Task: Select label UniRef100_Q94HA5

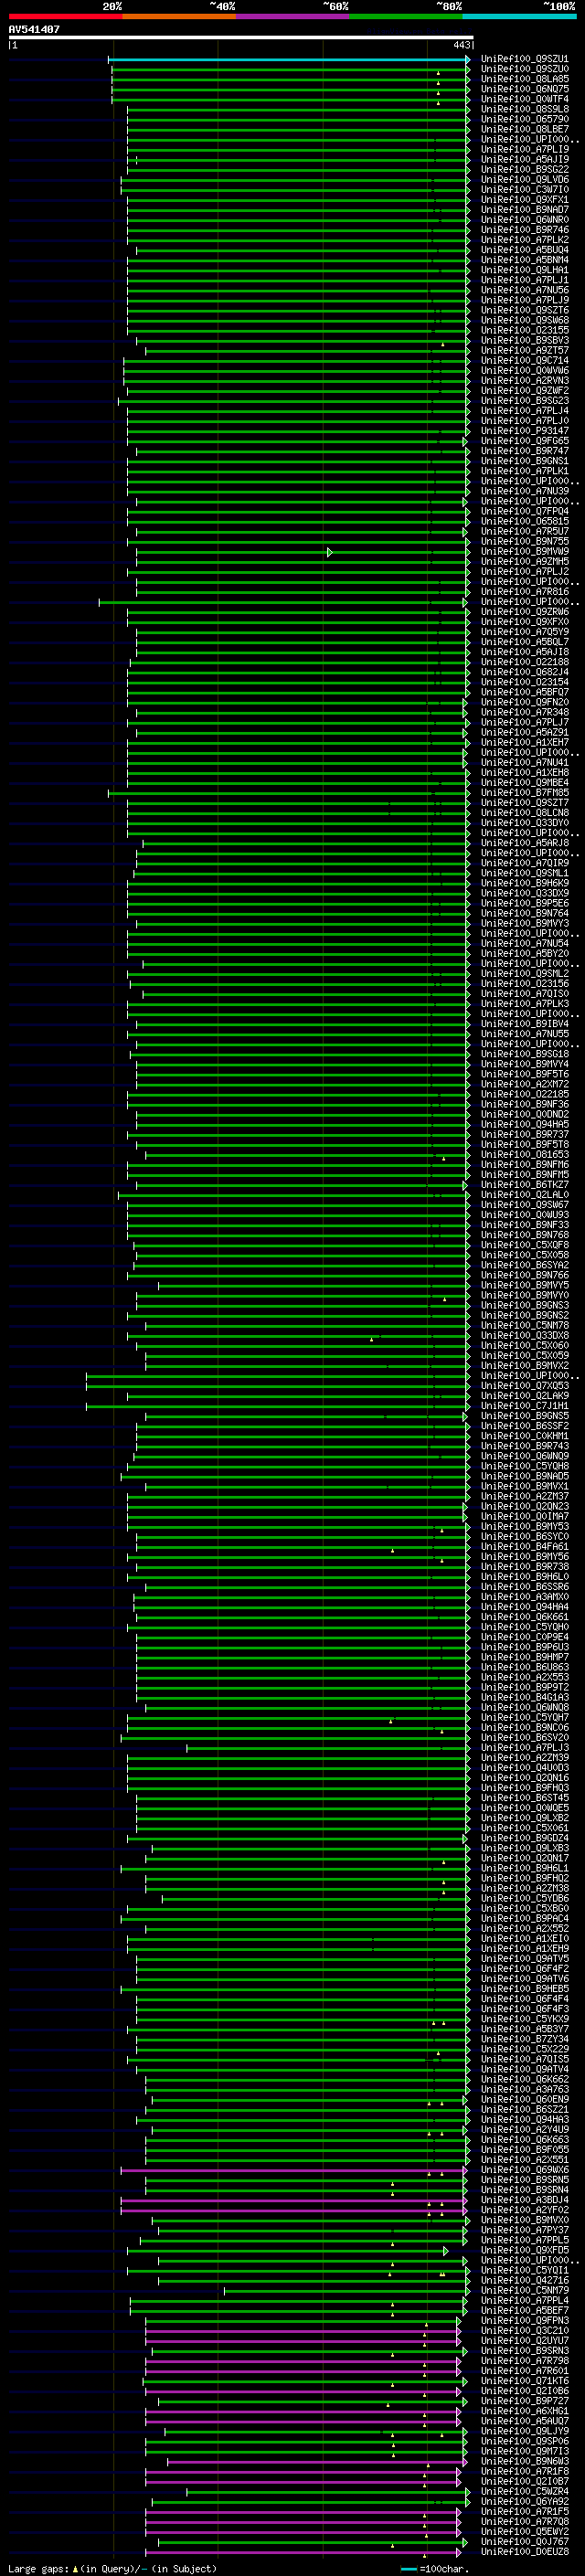Action: click(x=525, y=1124)
